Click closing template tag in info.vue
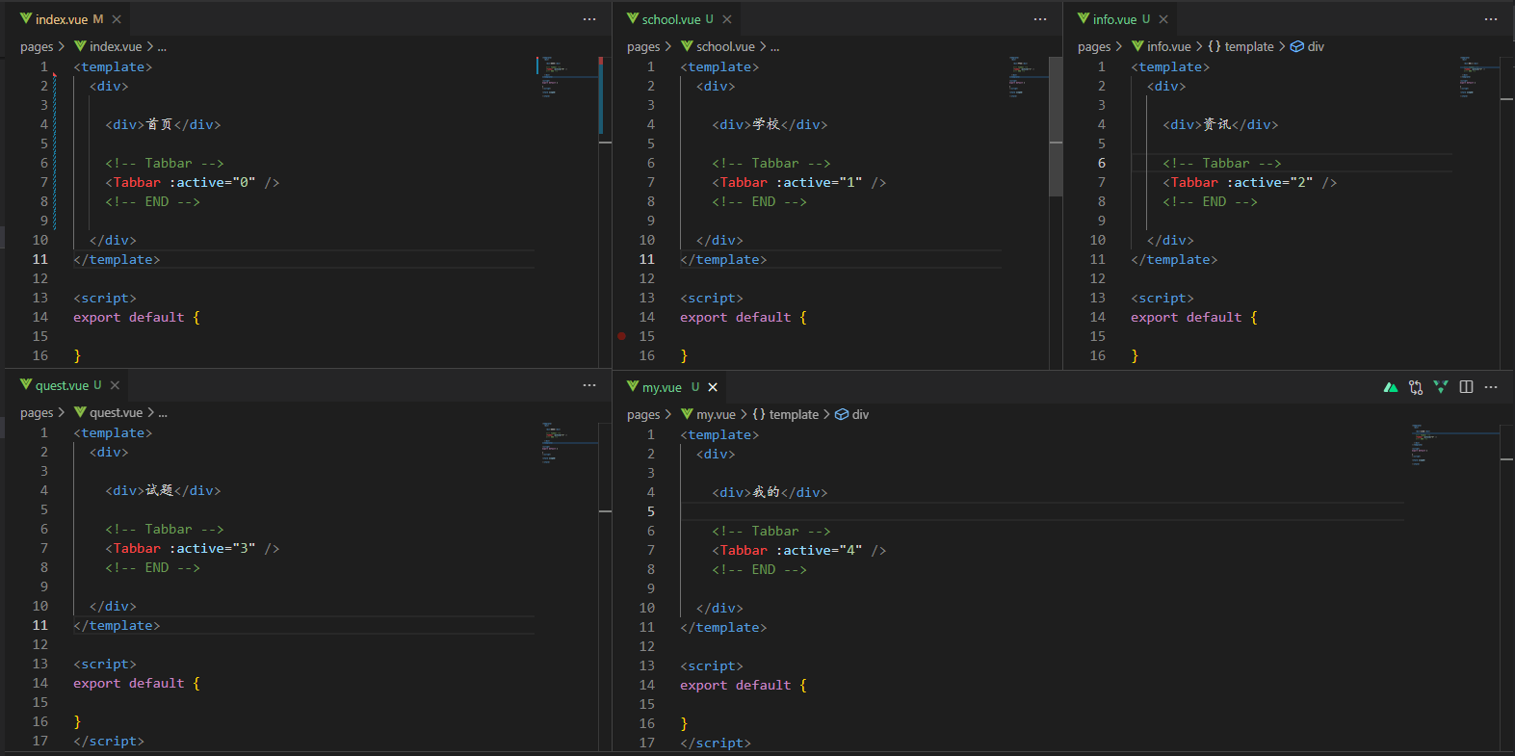Screen dimensions: 1515x756 pyautogui.click(x=1174, y=259)
